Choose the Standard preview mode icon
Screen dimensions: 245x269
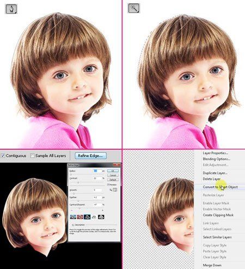click(73, 217)
